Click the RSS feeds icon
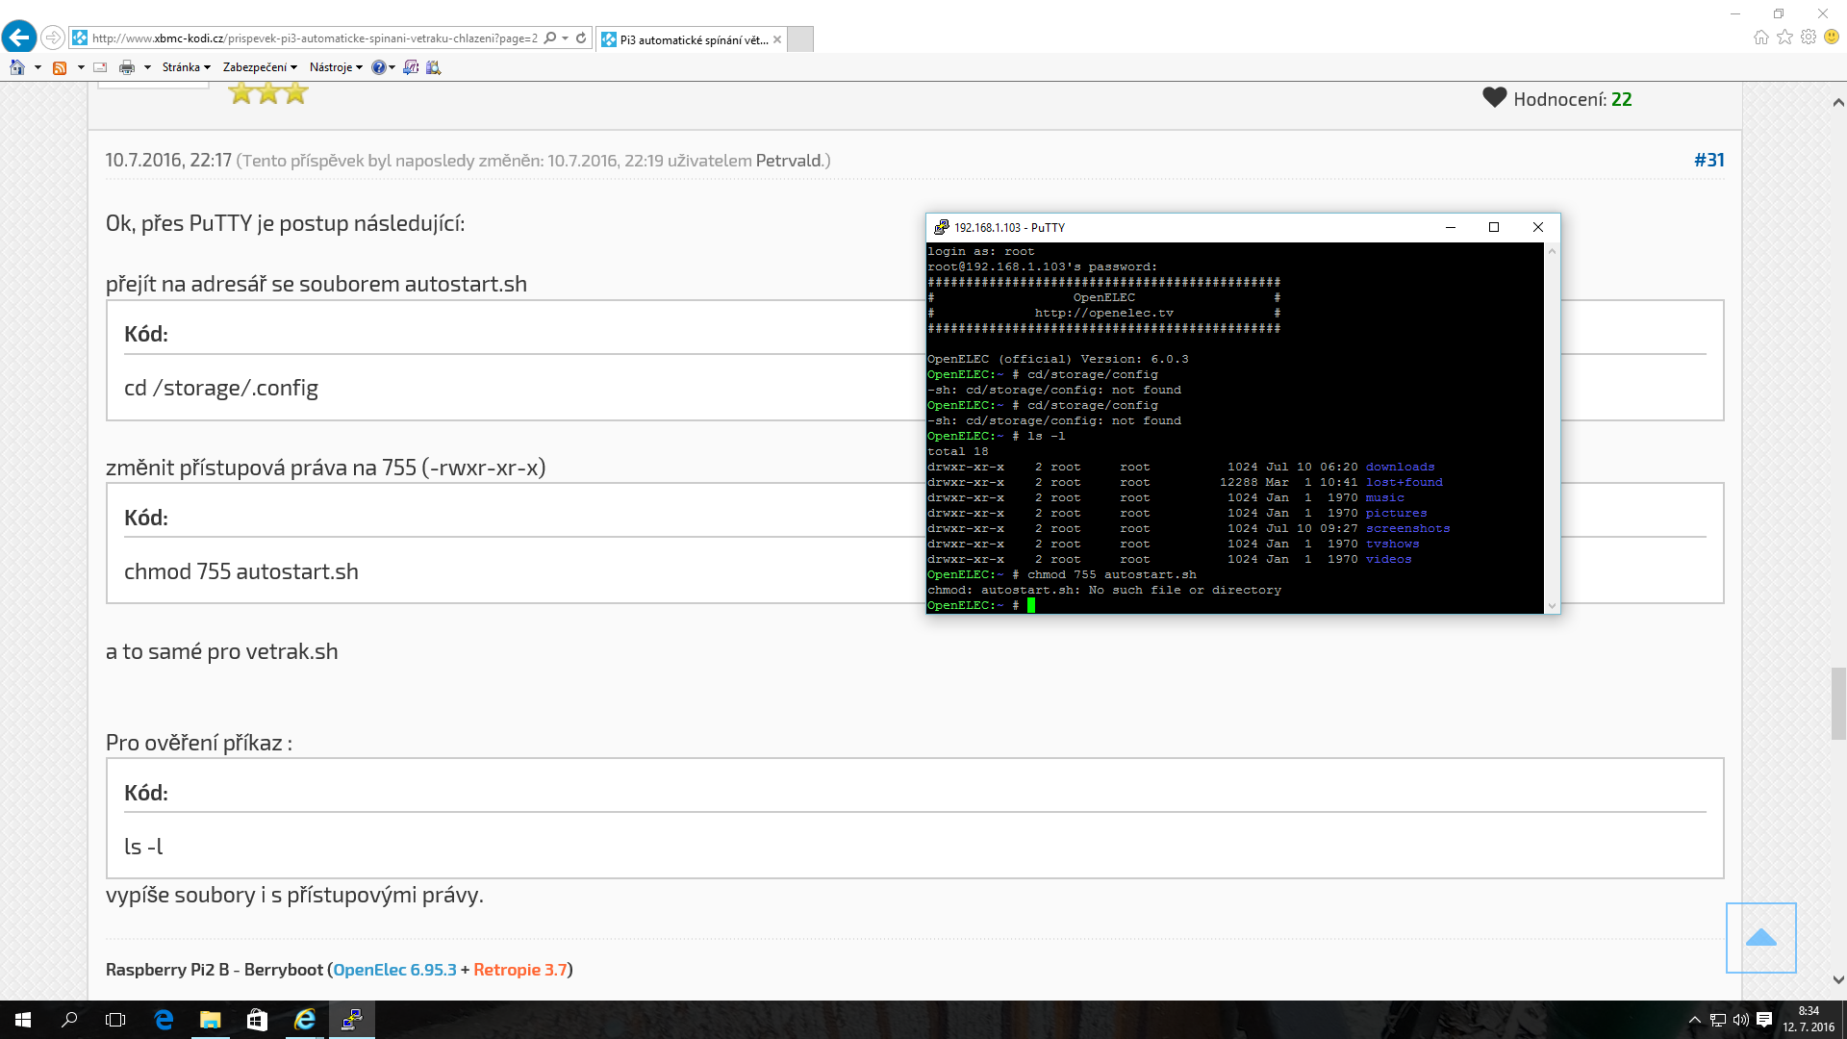Screen dimensions: 1847x1039 click(60, 67)
